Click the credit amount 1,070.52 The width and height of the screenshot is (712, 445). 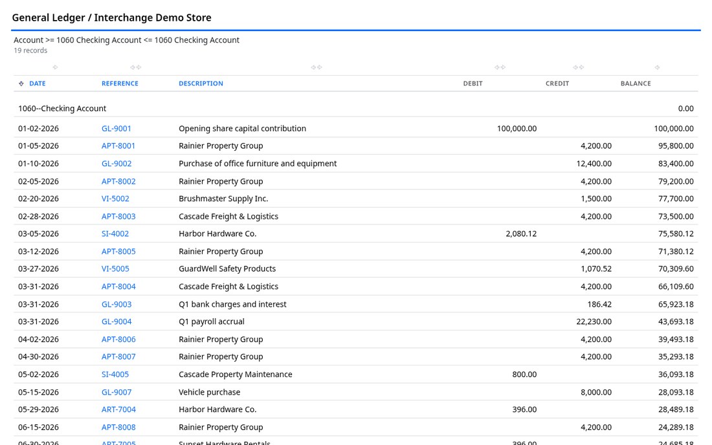[596, 268]
